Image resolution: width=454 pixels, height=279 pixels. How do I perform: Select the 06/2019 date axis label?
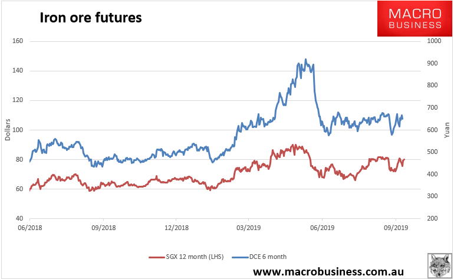click(322, 227)
